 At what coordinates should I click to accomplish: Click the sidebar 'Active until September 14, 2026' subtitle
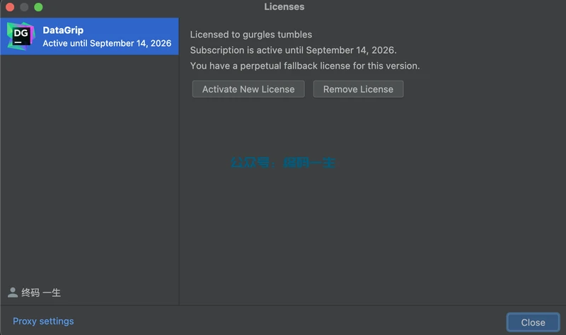pos(107,43)
